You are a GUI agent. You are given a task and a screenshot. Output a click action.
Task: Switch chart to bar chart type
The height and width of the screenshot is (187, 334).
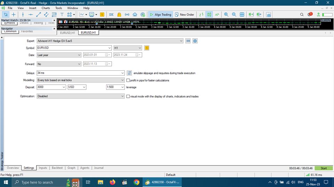(201, 15)
